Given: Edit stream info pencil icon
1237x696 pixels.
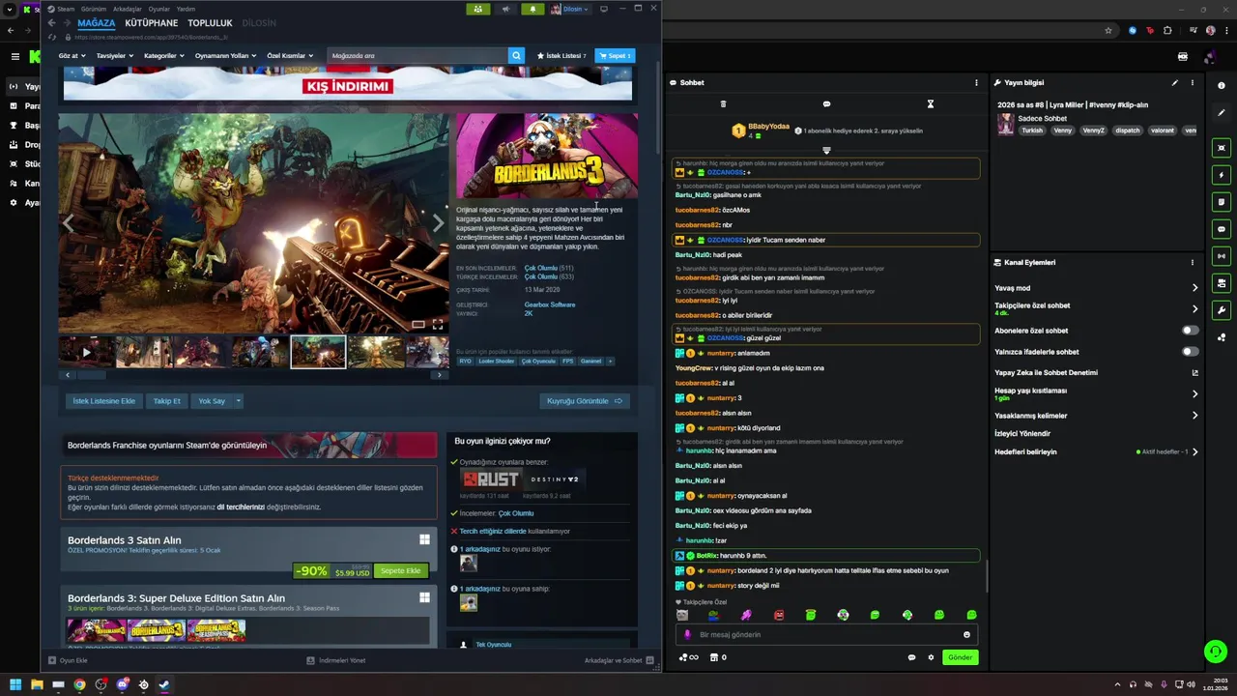Looking at the screenshot, I should pos(1175,83).
